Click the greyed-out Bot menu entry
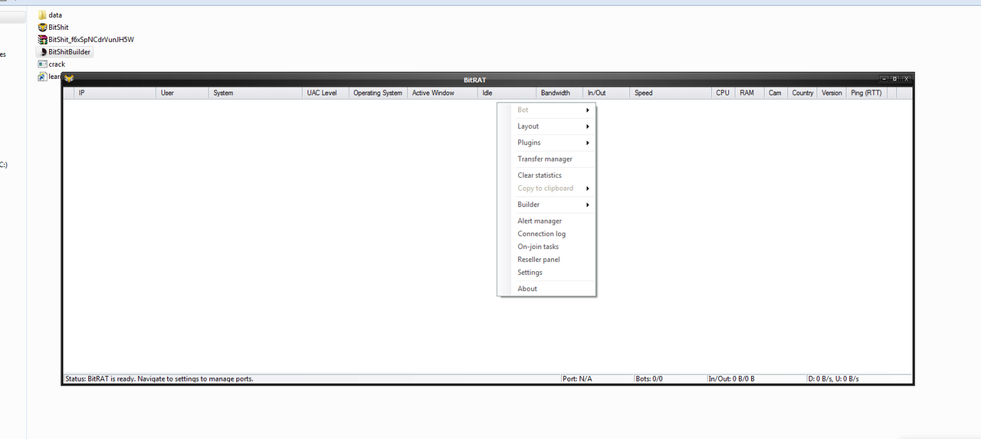This screenshot has height=439, width=981. (x=546, y=110)
